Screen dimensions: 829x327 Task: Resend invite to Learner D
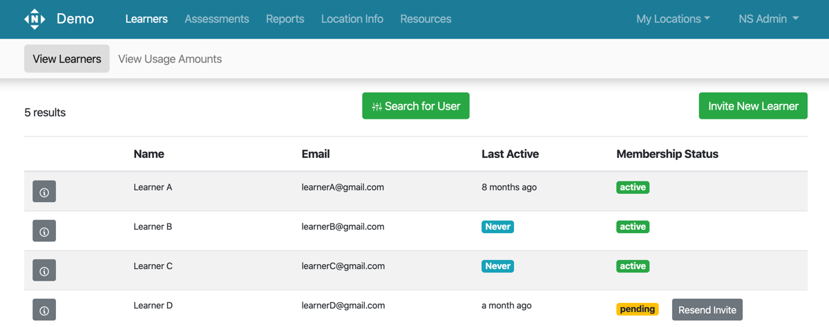pyautogui.click(x=707, y=310)
